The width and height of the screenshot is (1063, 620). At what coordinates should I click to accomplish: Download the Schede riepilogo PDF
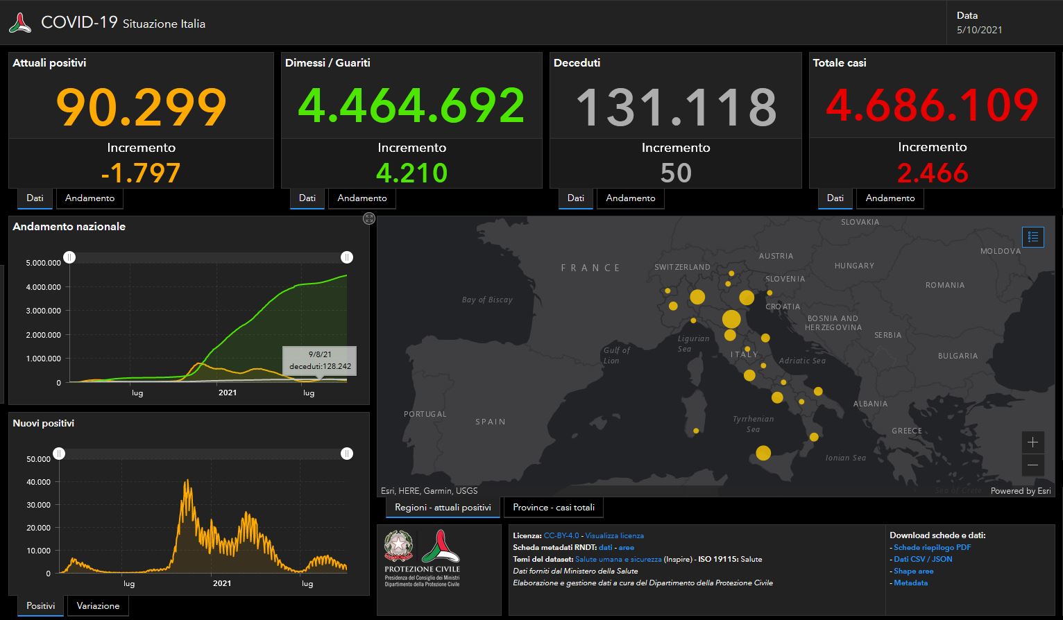click(932, 547)
